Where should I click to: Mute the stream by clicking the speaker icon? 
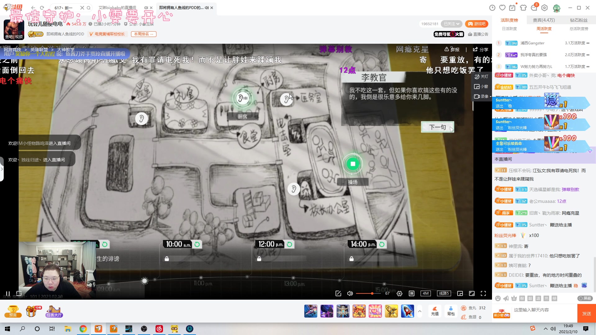coord(350,293)
